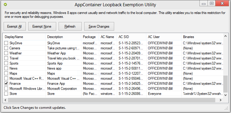
Task: Click the 'S-1-15-2-34925...' SID cell
Action: tap(132, 83)
